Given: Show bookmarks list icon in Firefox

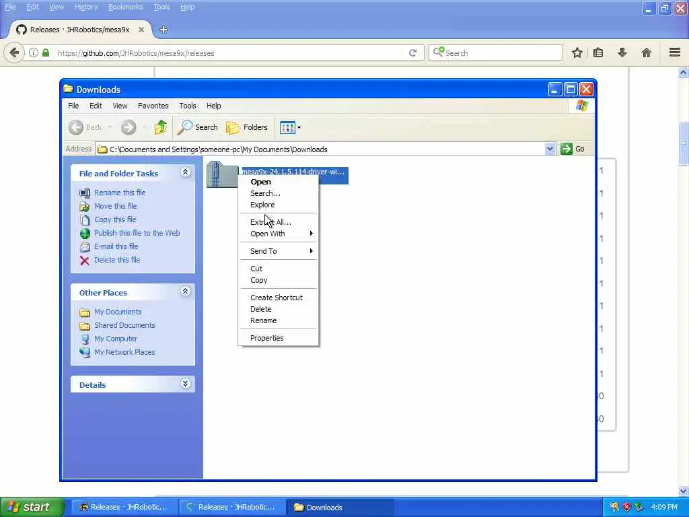Looking at the screenshot, I should click(598, 53).
